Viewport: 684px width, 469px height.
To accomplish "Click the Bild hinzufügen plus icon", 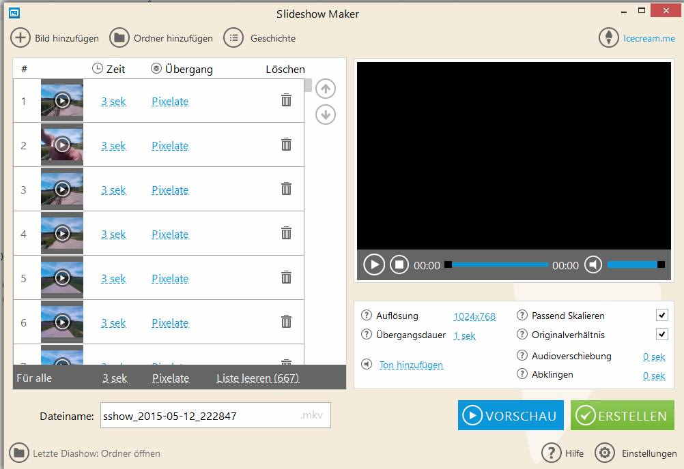I will pos(20,38).
